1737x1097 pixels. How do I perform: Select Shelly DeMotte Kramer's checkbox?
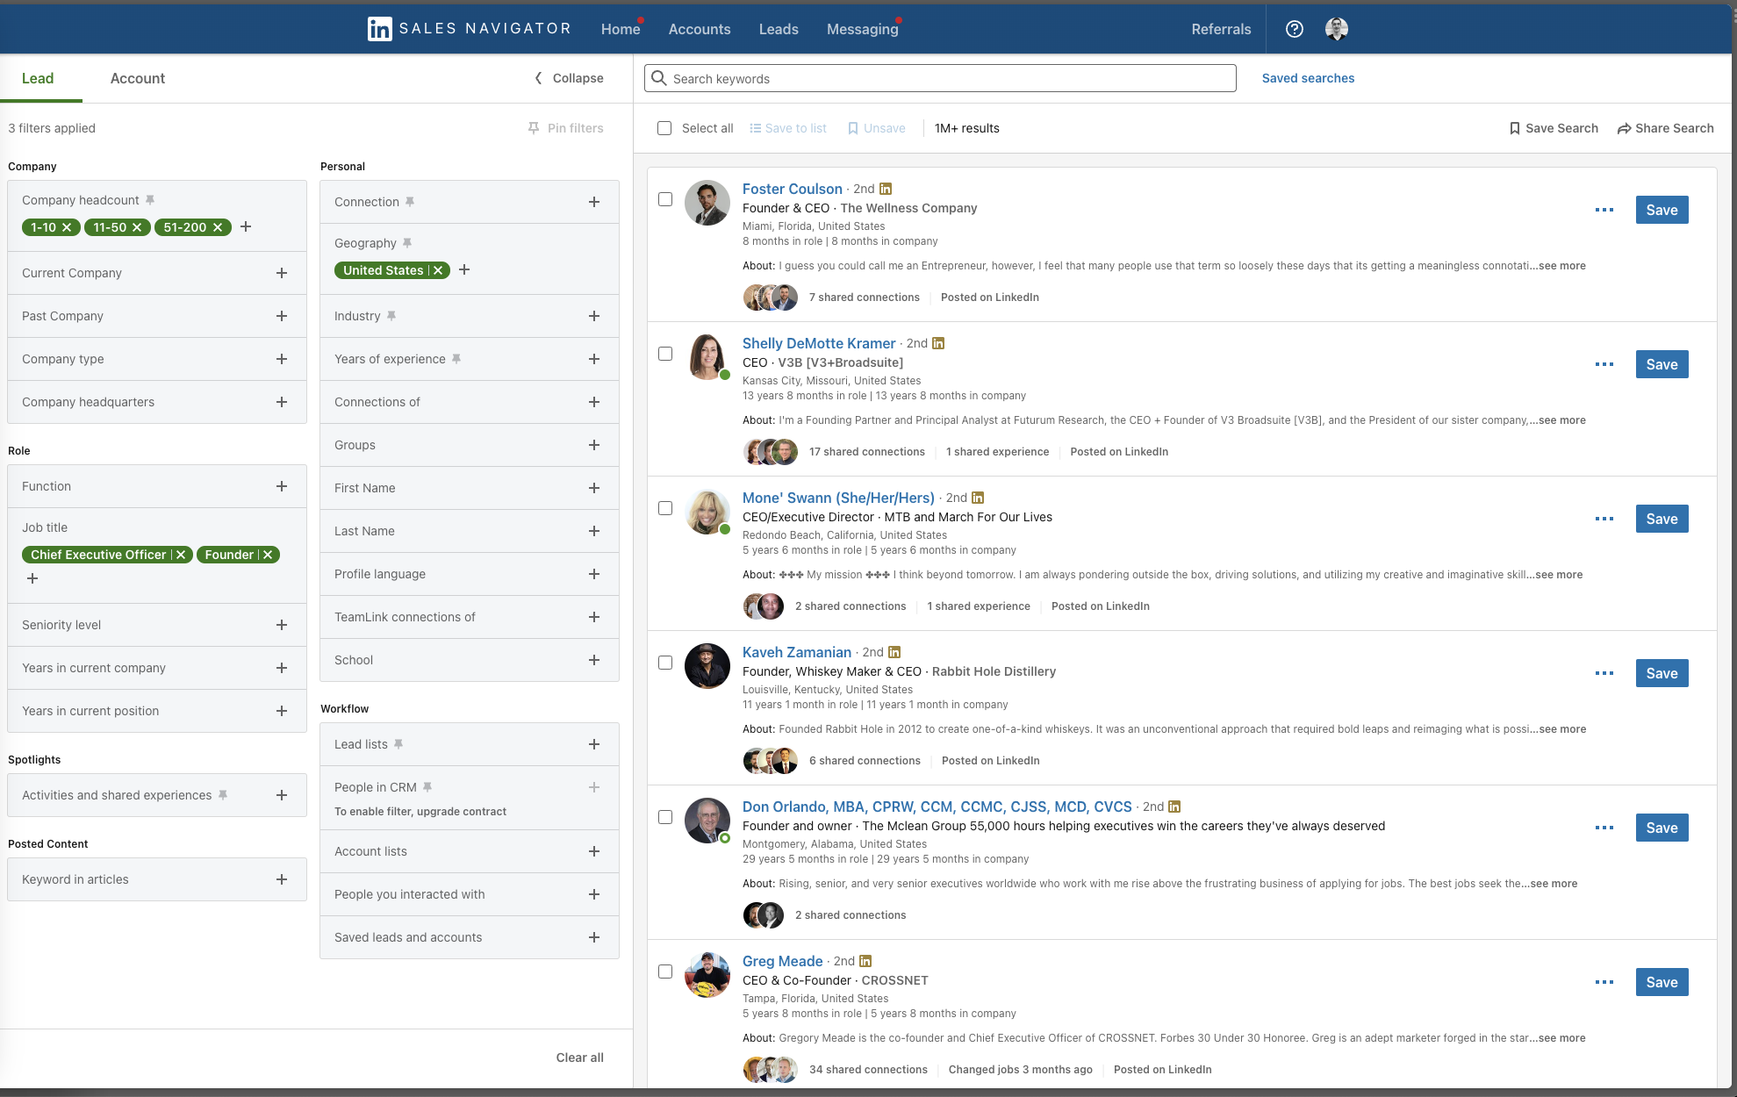click(665, 354)
